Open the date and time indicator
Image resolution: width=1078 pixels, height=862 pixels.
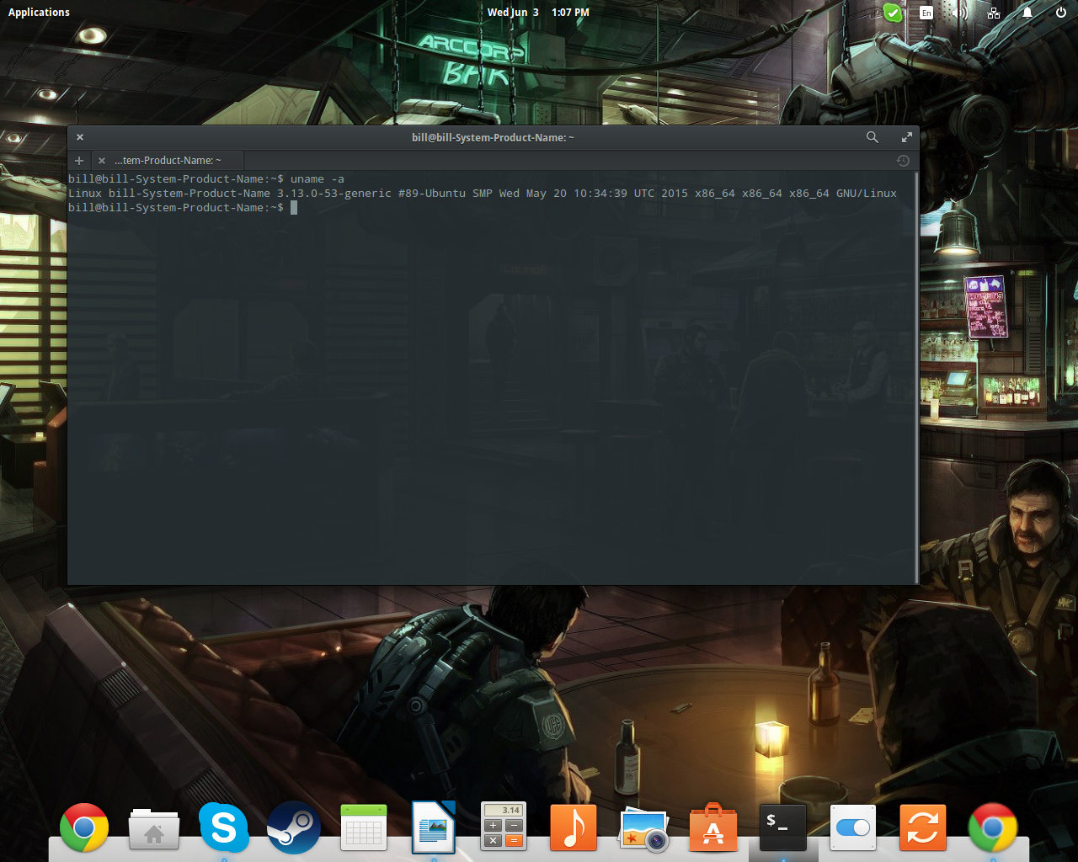pyautogui.click(x=538, y=12)
